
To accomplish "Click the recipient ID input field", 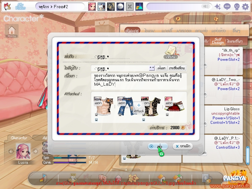I will pos(120,68).
